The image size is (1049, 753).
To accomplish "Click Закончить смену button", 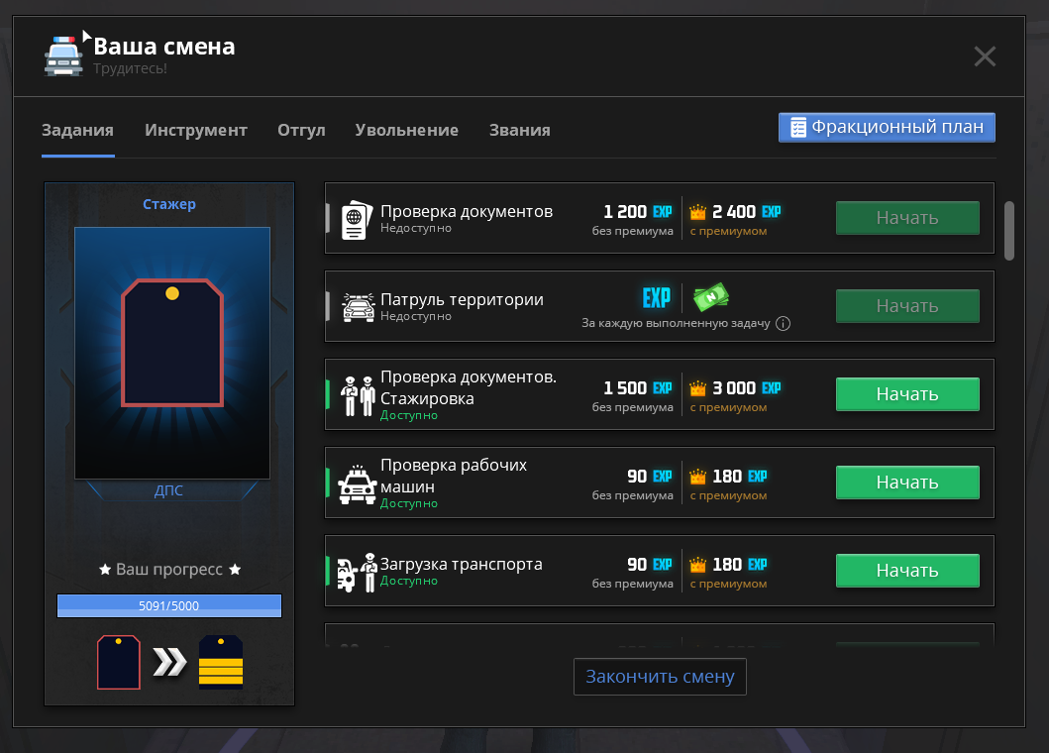I will pyautogui.click(x=660, y=677).
